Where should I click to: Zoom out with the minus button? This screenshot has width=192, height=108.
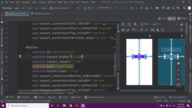(178, 75)
